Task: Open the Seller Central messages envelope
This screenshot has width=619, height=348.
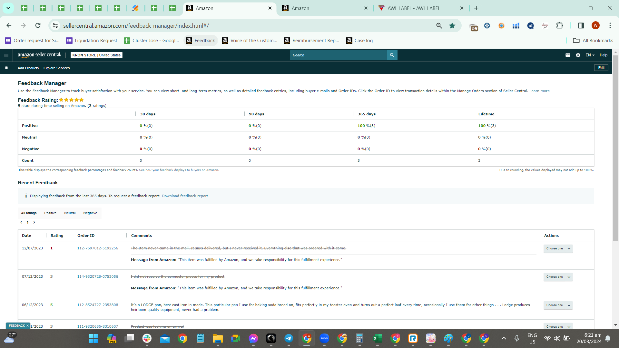Action: [568, 55]
